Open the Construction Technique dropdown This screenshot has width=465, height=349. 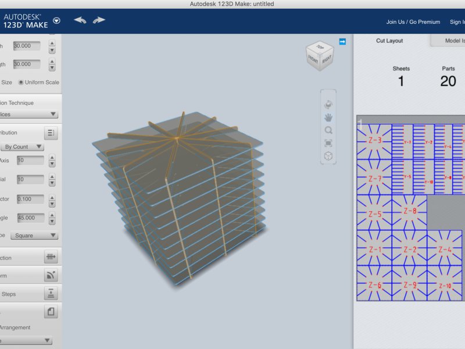[28, 114]
